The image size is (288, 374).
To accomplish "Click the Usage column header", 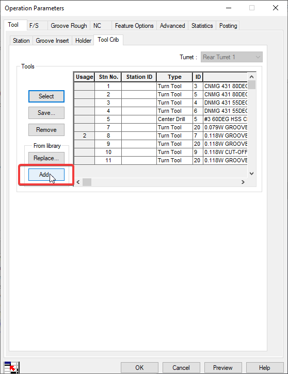I will click(x=84, y=77).
